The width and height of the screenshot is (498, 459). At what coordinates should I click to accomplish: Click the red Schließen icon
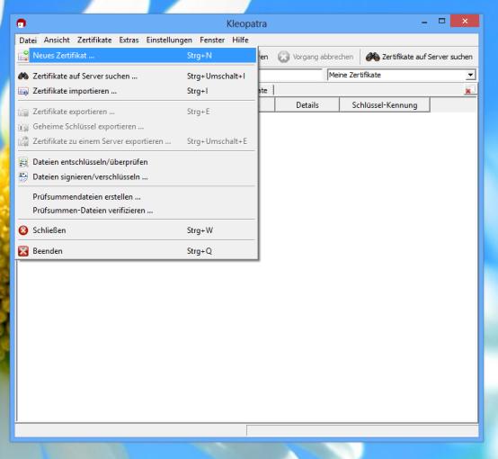23,230
